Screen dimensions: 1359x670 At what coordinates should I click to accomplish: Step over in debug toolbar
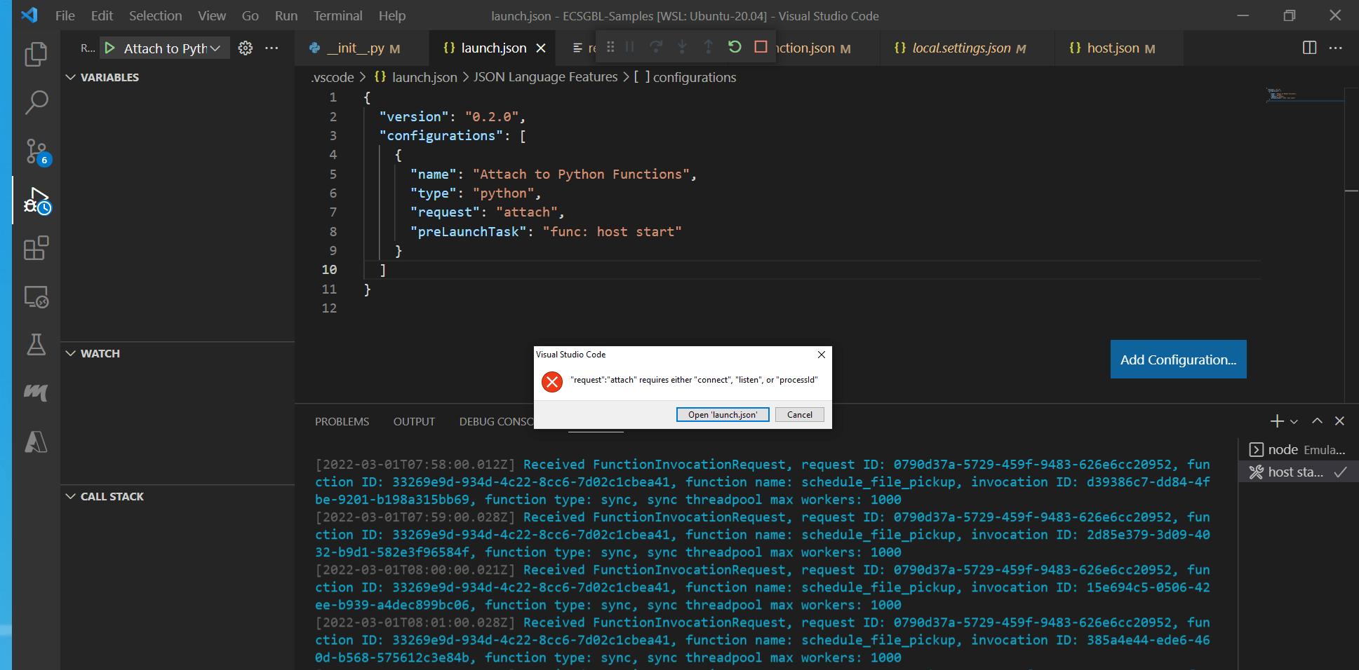(656, 47)
